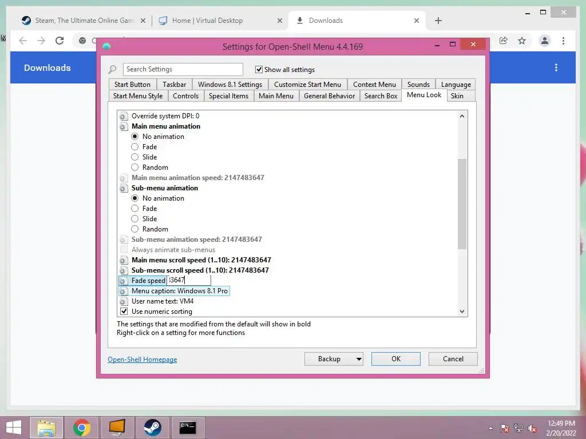Select Fade under Main menu animation
Viewport: 586px width, 439px height.
[x=135, y=147]
